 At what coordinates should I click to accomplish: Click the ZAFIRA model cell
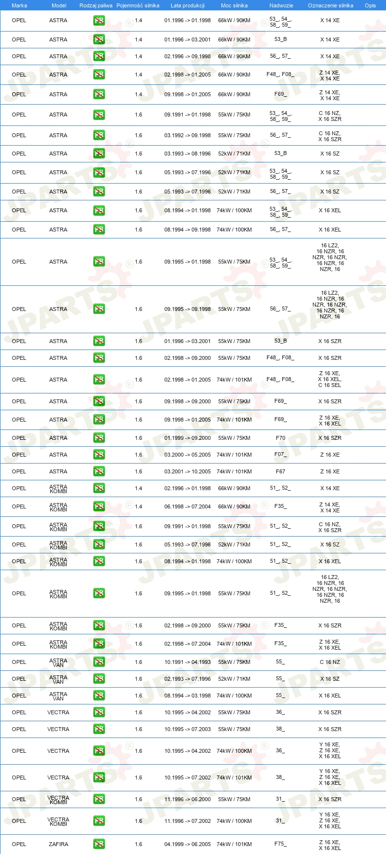[x=58, y=845]
